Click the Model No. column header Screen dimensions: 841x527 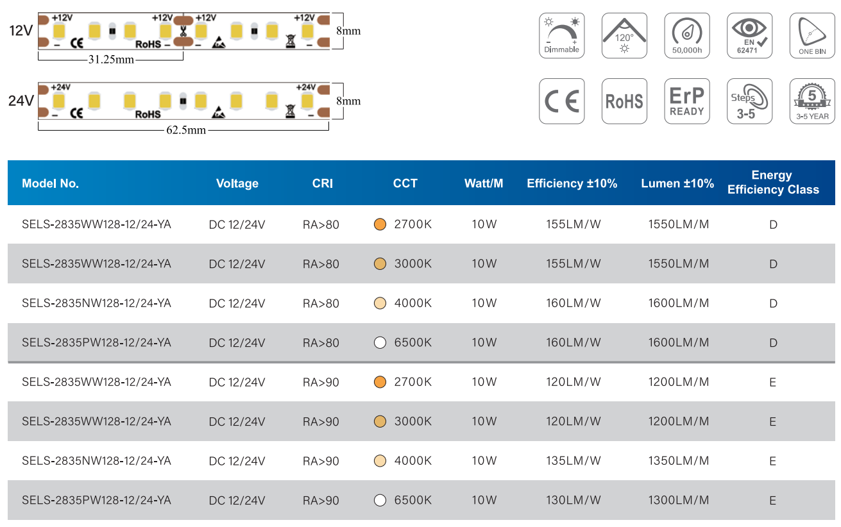click(50, 183)
